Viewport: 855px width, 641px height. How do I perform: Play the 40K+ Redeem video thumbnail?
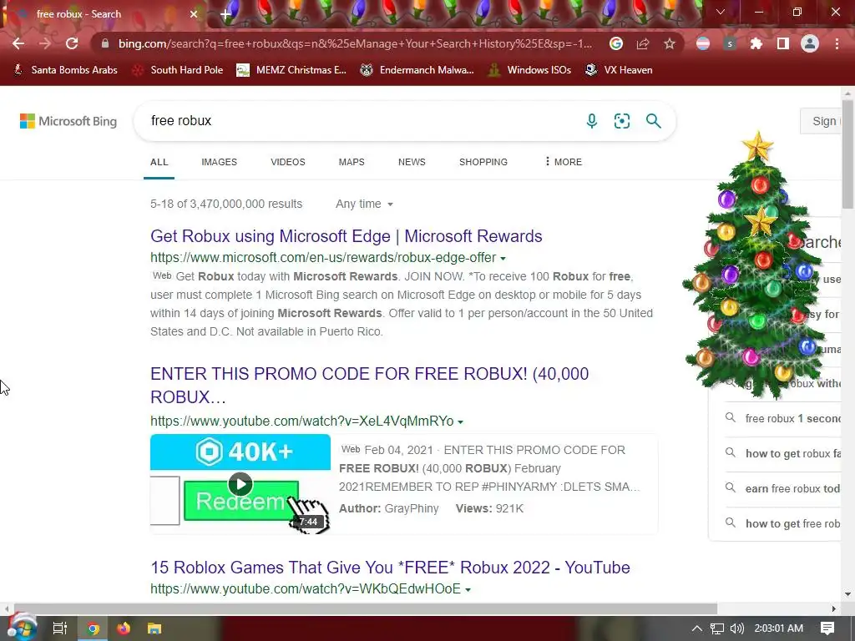[240, 483]
